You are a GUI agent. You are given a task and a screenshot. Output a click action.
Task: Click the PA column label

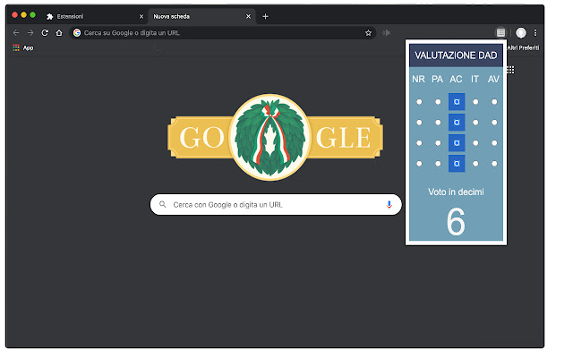pos(438,80)
